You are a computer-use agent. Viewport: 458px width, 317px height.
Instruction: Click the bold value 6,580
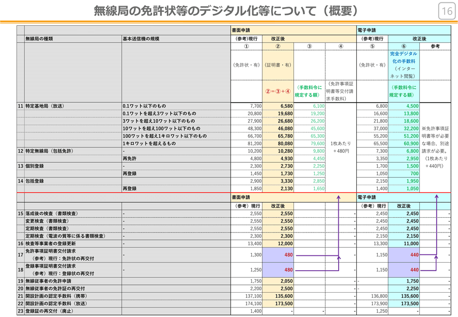tap(287, 106)
